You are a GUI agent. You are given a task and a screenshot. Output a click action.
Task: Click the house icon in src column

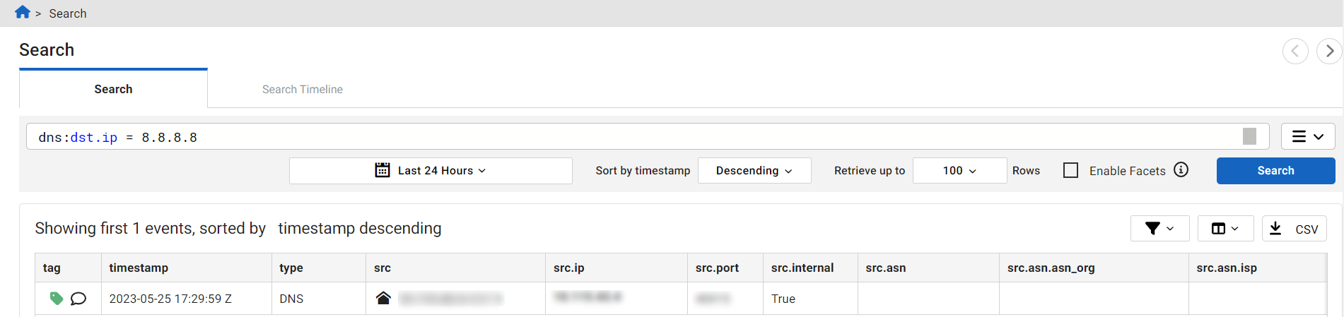click(x=383, y=298)
